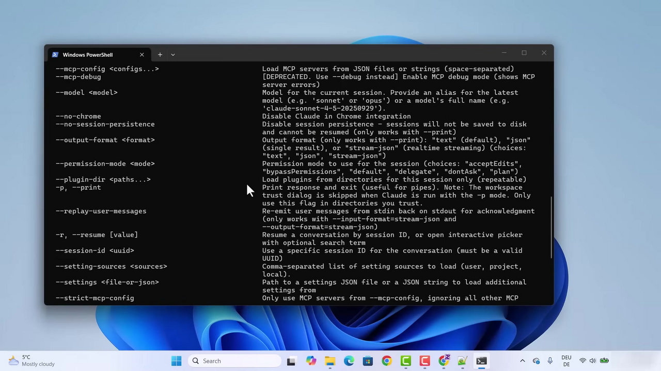
Task: Click the '-p, --print' option text
Action: (x=78, y=188)
